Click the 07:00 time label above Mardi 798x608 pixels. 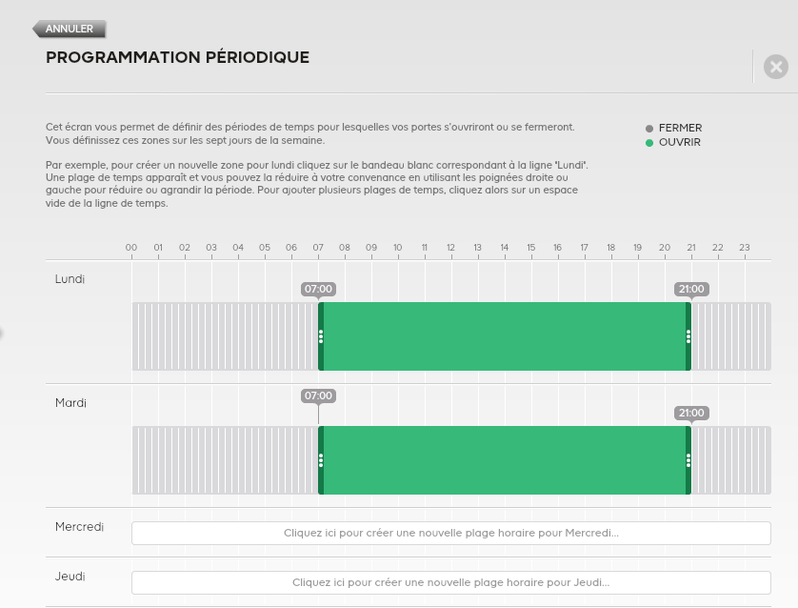click(x=318, y=395)
